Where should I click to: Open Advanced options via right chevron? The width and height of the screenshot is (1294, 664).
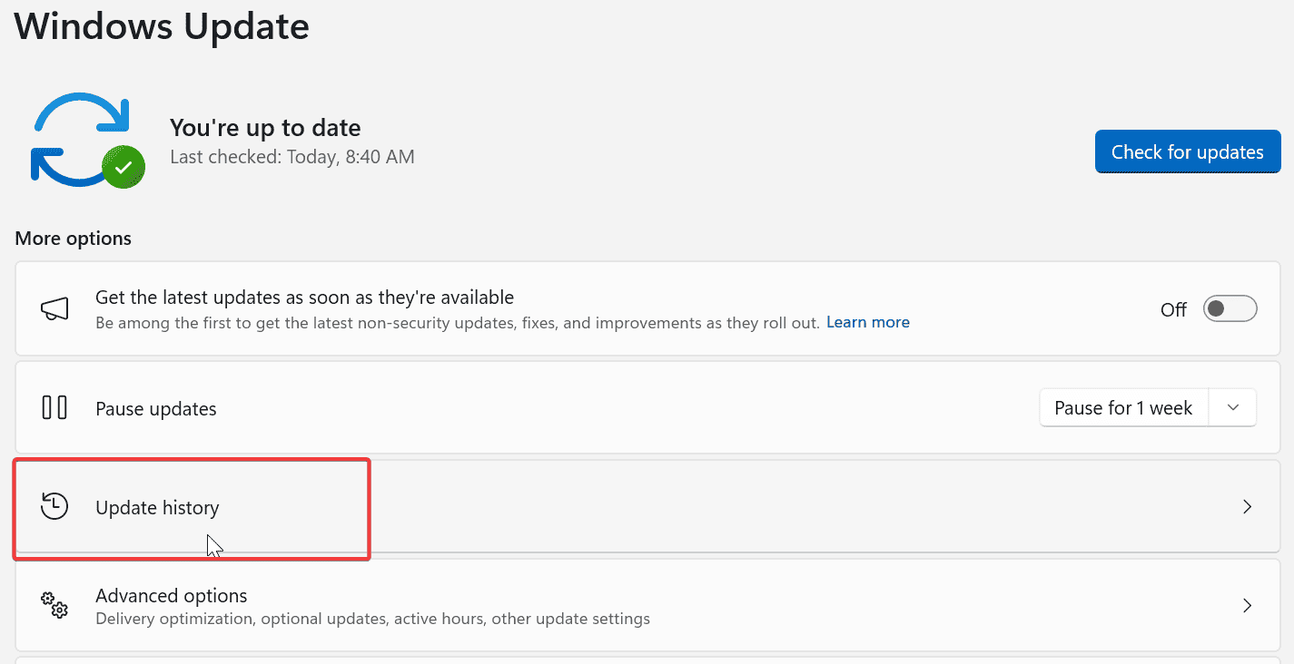(x=1247, y=605)
